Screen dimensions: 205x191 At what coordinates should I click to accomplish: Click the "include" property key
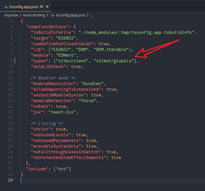pyautogui.click(x=37, y=169)
